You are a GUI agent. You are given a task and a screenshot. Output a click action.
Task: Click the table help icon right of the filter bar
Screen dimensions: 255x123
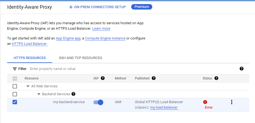pyautogui.click(x=242, y=69)
